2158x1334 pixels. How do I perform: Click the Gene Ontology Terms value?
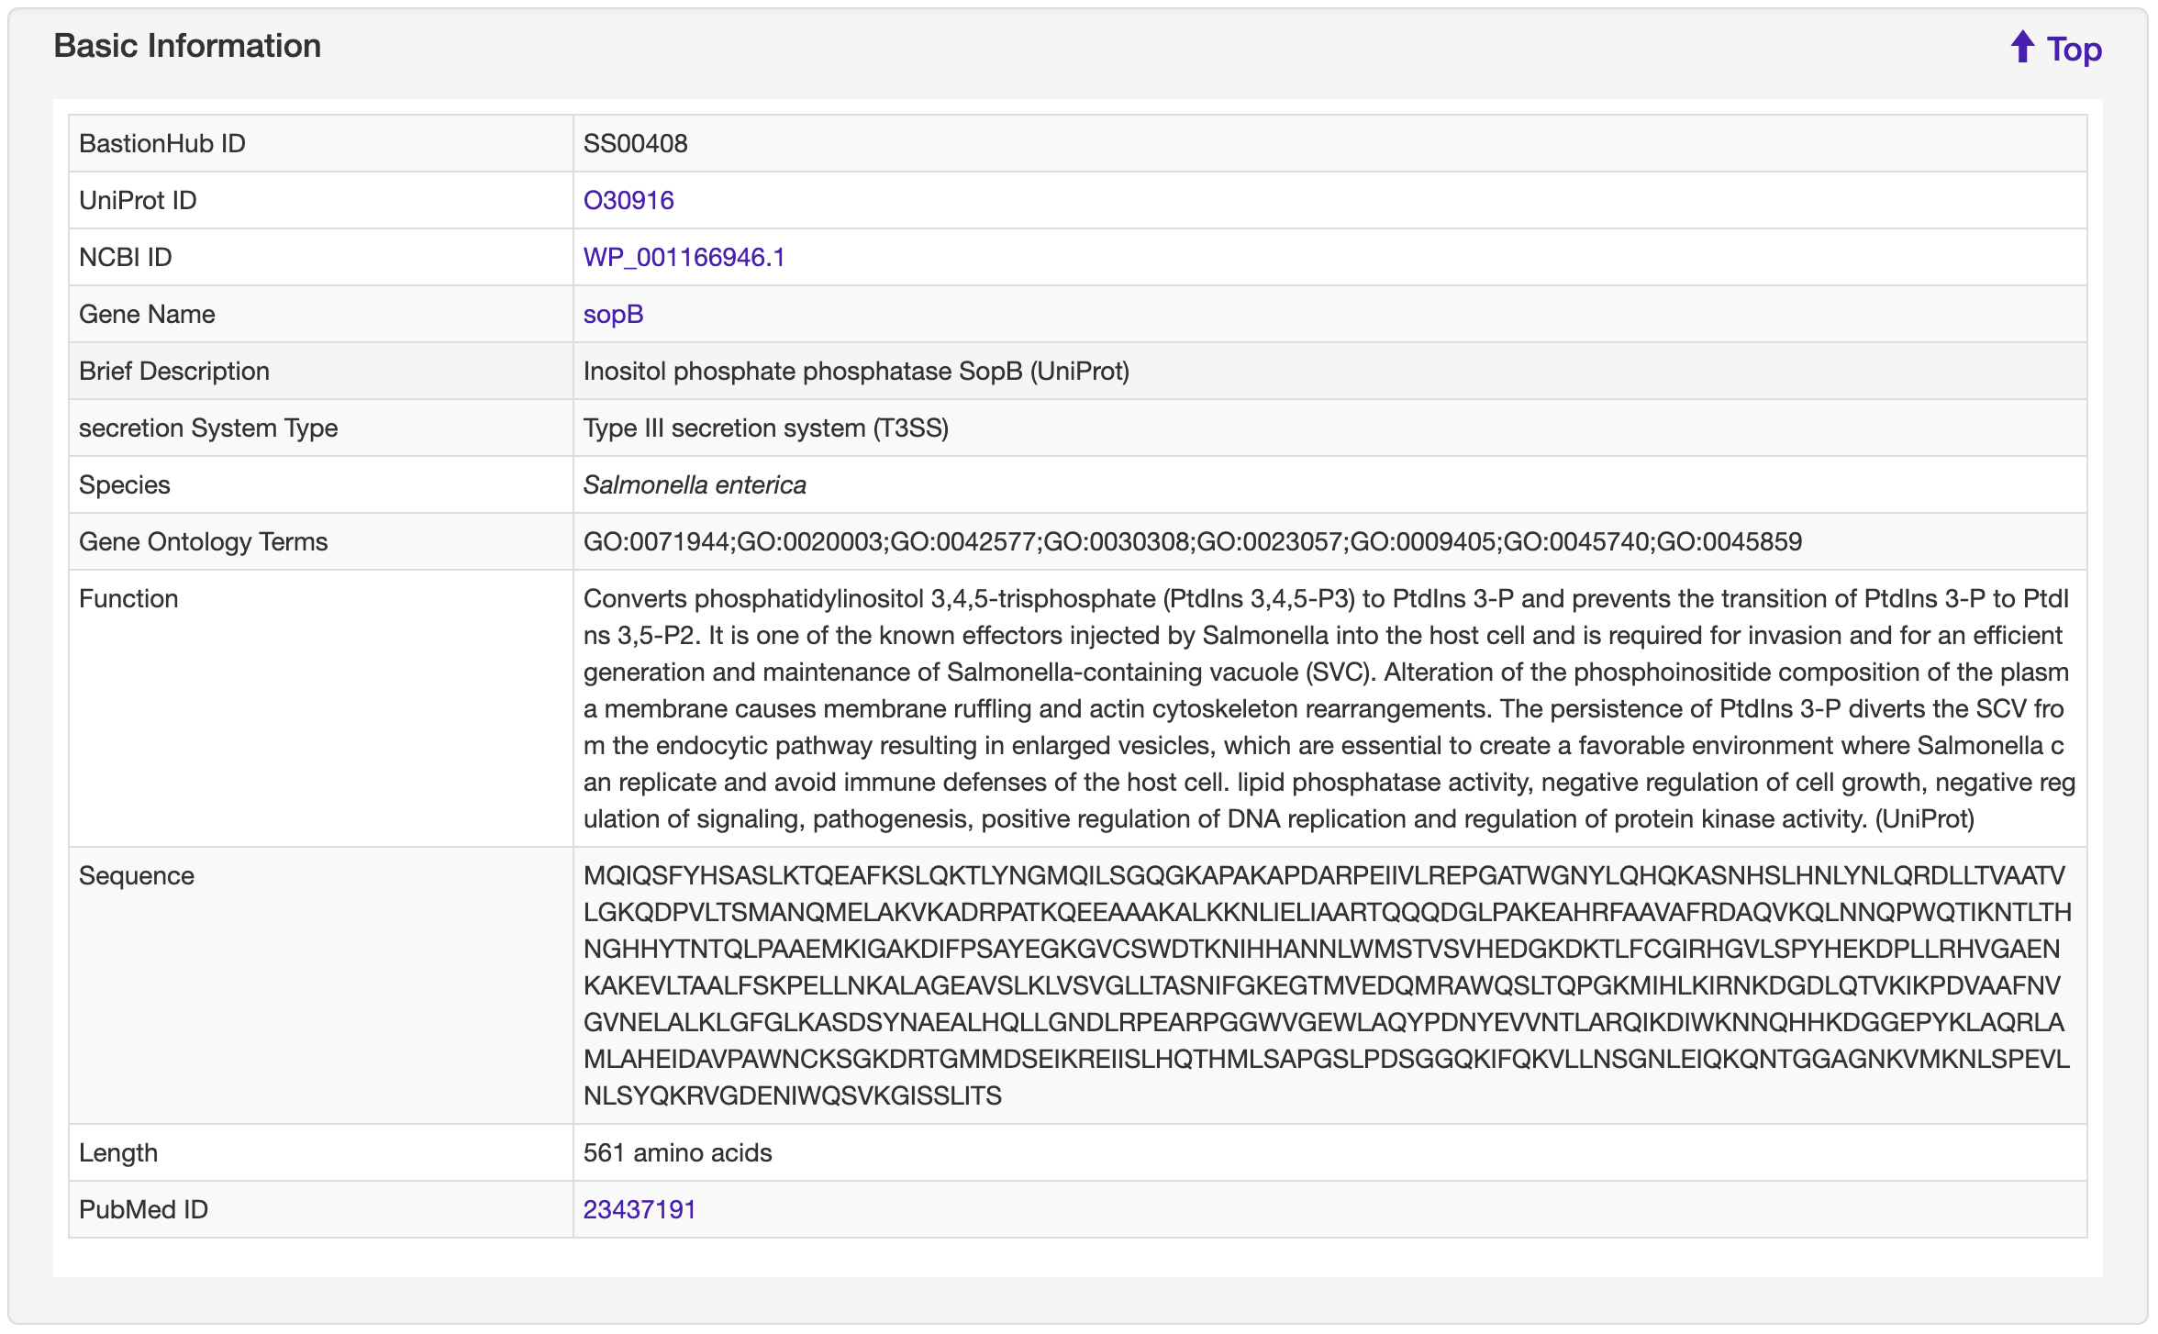tap(1192, 541)
